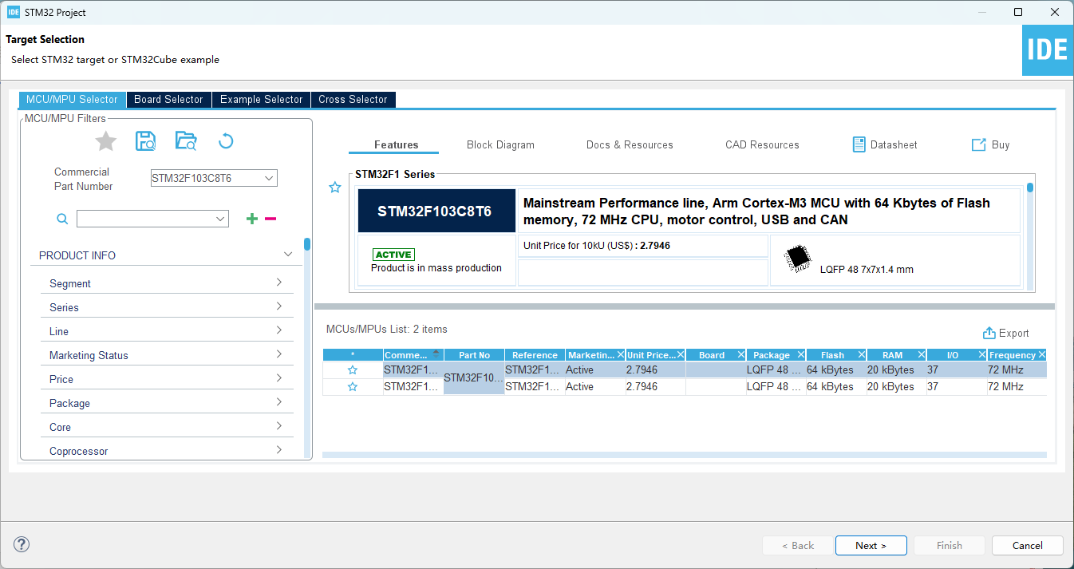Open the Datasheet document icon
The image size is (1074, 569).
tap(859, 144)
